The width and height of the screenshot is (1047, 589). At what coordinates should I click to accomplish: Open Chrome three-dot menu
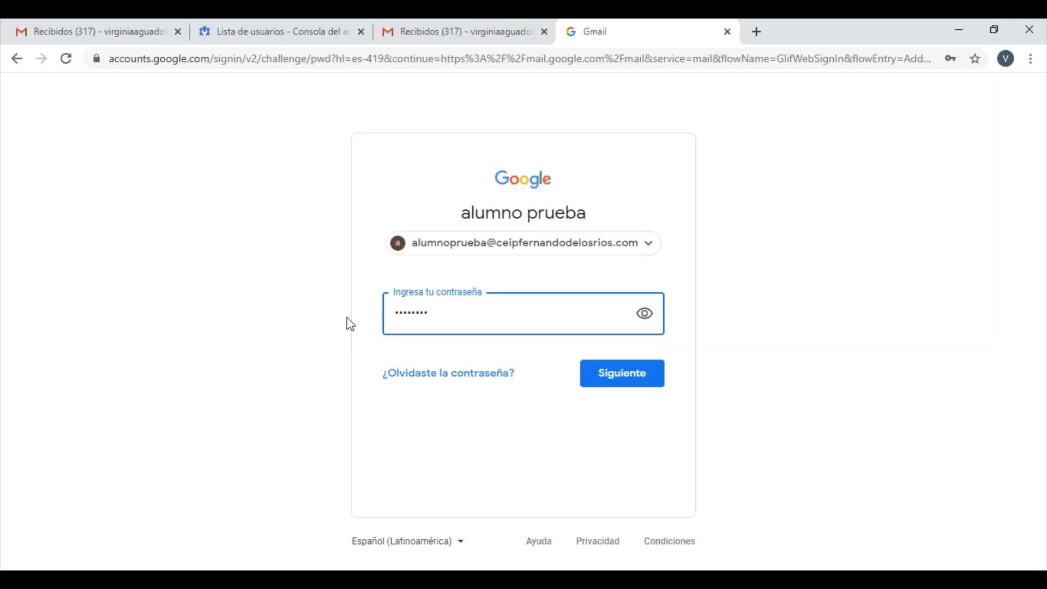click(x=1031, y=59)
